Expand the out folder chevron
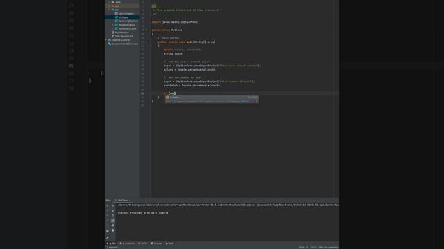444x249 pixels. tap(110, 6)
